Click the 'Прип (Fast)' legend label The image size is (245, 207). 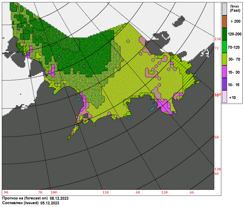click(235, 8)
